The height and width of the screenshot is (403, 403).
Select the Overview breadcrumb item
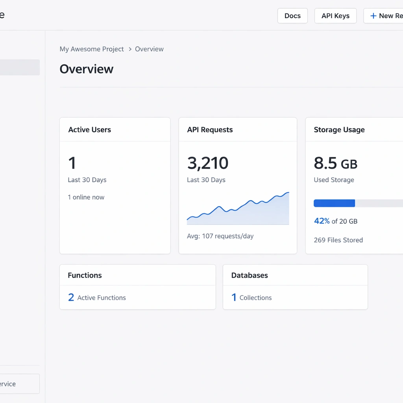(149, 49)
